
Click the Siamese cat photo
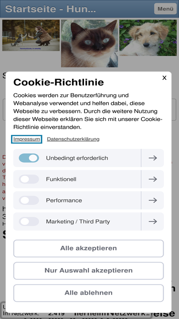(x=90, y=44)
